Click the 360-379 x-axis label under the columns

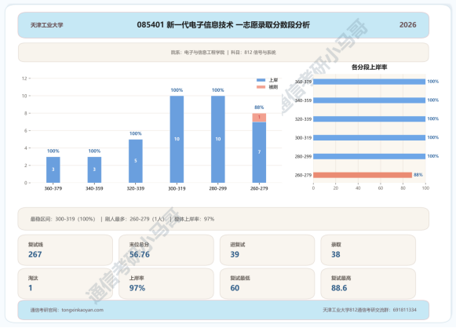[x=53, y=188]
